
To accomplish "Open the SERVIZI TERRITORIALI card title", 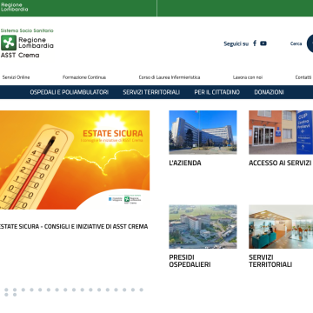I will (270, 261).
